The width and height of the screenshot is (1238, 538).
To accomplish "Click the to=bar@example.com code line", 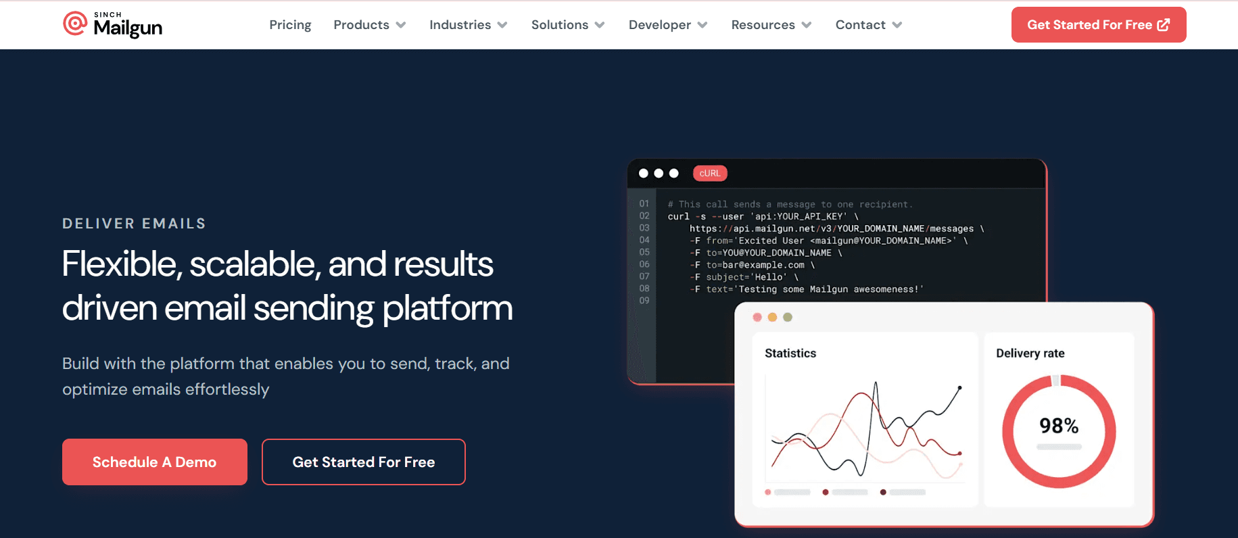I will [x=753, y=265].
